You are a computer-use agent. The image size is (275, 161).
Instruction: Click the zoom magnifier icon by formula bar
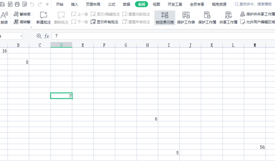coord(39,36)
